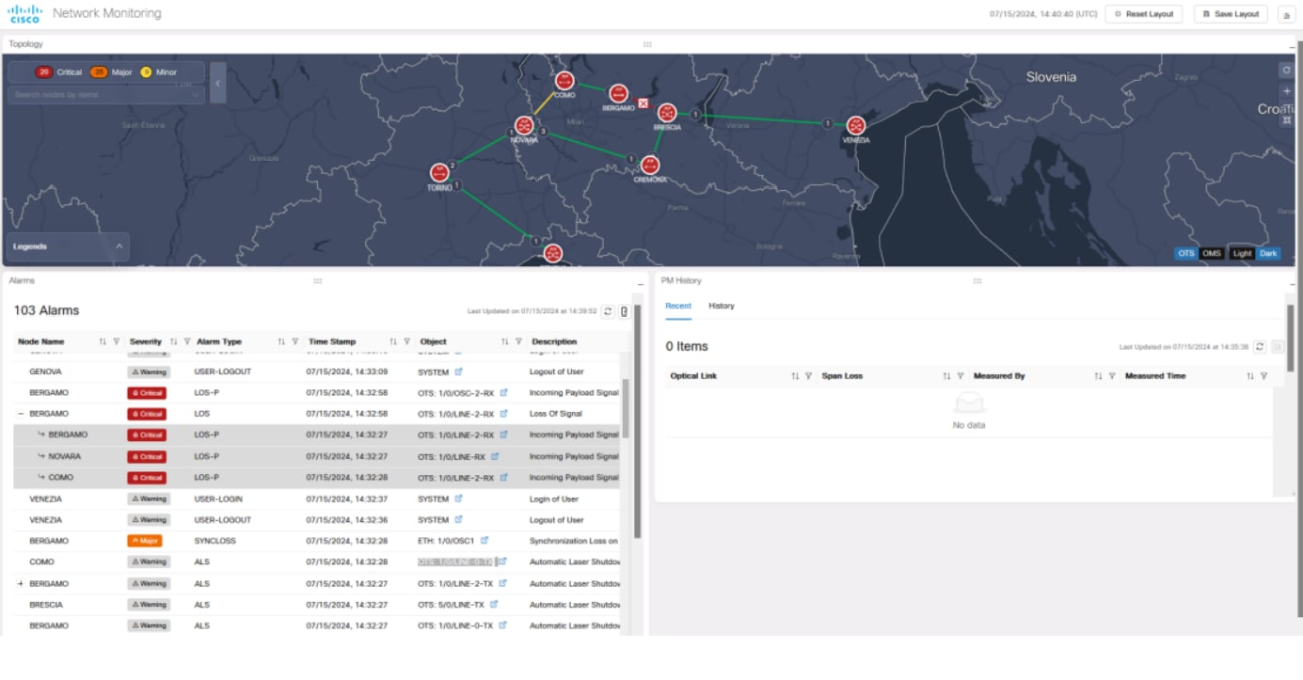Filter the Measured By column
The image size is (1303, 680).
pyautogui.click(x=1112, y=376)
